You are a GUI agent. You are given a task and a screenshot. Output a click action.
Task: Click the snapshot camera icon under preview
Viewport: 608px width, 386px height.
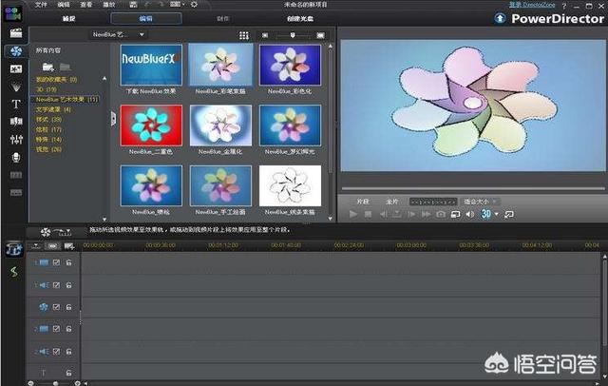click(x=441, y=215)
